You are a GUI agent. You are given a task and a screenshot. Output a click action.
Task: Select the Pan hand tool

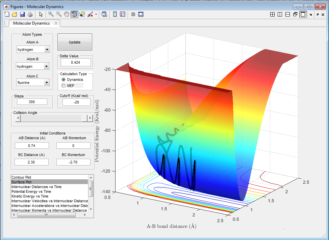click(x=67, y=14)
